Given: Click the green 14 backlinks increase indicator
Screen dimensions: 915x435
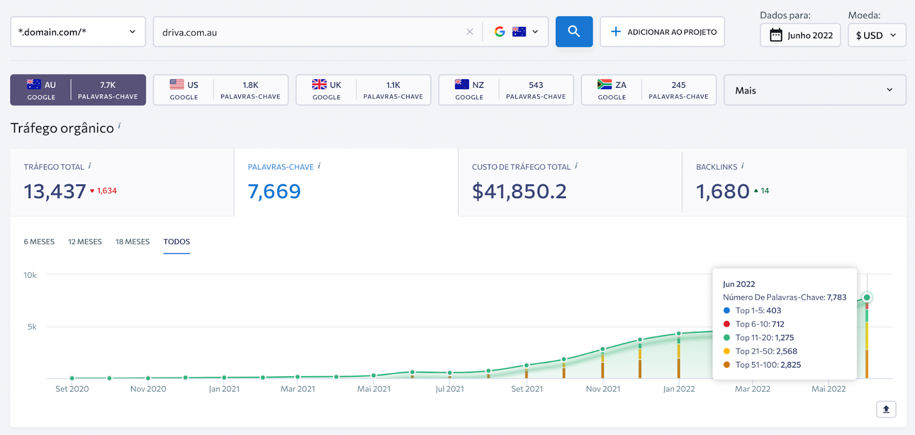Looking at the screenshot, I should click(762, 191).
